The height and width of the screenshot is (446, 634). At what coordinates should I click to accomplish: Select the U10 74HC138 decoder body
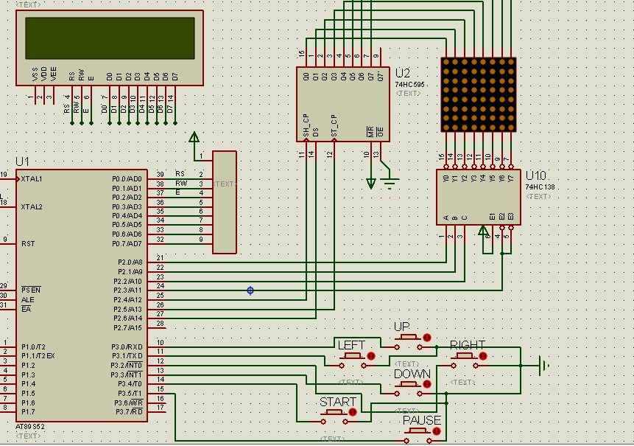(479, 197)
